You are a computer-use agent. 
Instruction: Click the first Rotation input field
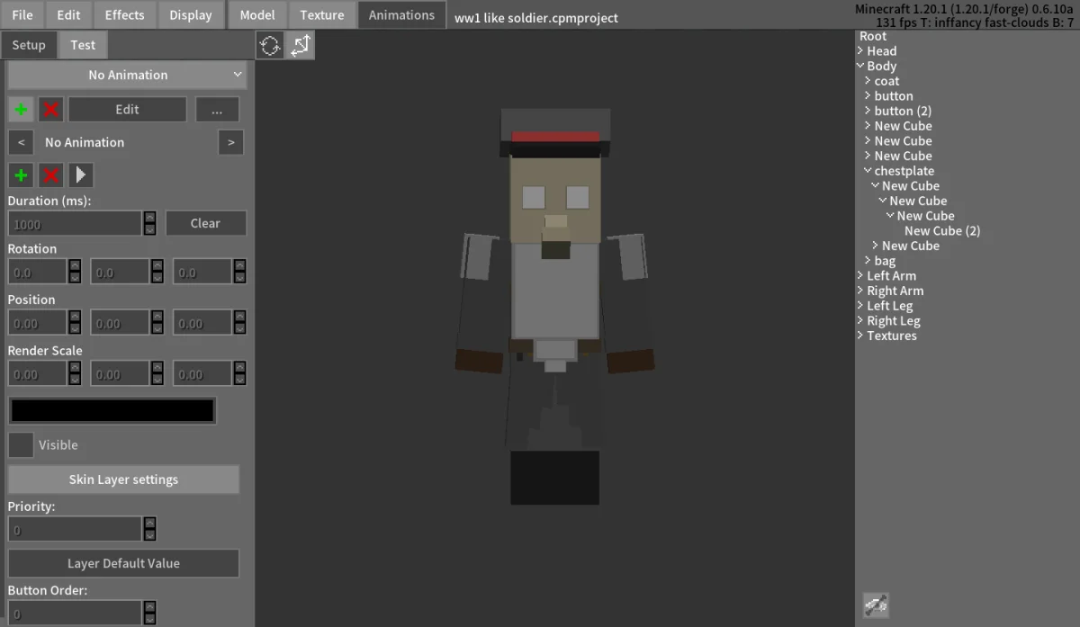pos(38,272)
